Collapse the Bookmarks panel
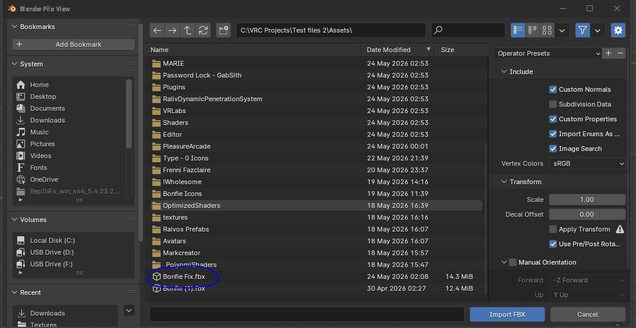This screenshot has width=636, height=328. click(15, 27)
